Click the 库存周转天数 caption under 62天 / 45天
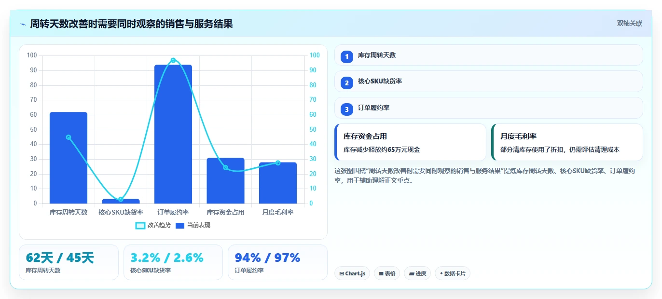This screenshot has height=299, width=662. pyautogui.click(x=43, y=271)
